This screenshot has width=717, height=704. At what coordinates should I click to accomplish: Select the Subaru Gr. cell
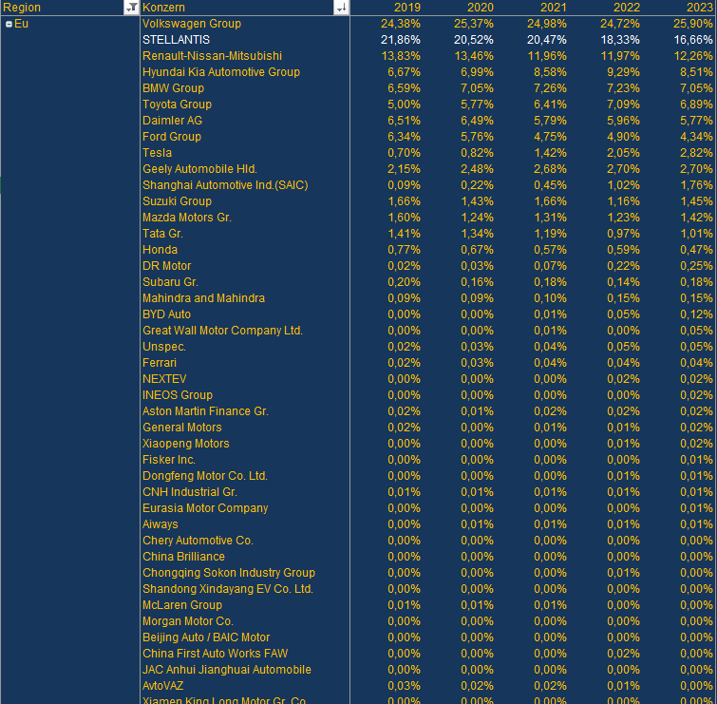[x=170, y=282]
